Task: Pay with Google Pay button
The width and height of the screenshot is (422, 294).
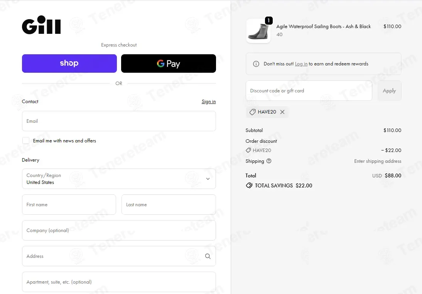Action: [x=169, y=63]
